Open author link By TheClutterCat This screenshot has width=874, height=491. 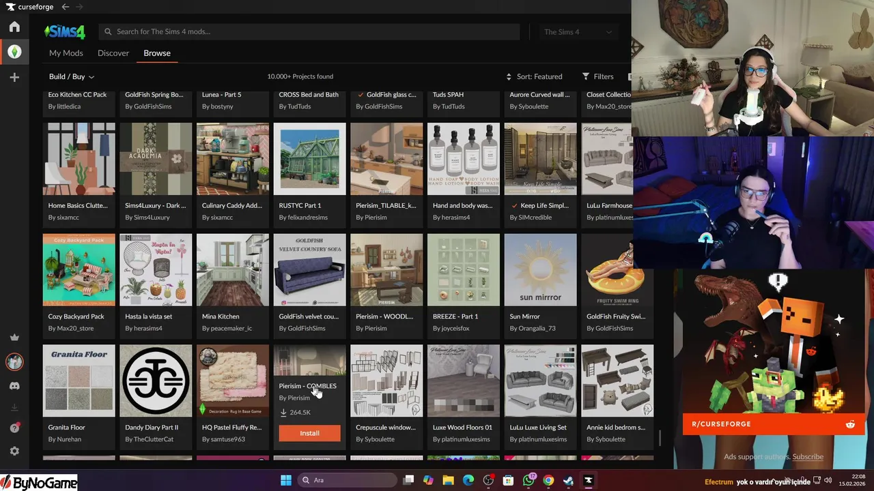[150, 439]
